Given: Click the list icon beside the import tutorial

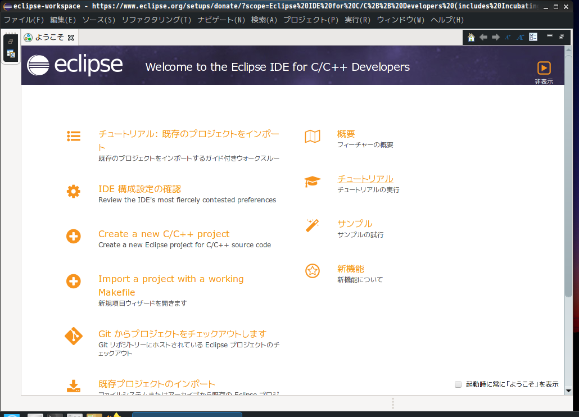Looking at the screenshot, I should [74, 136].
